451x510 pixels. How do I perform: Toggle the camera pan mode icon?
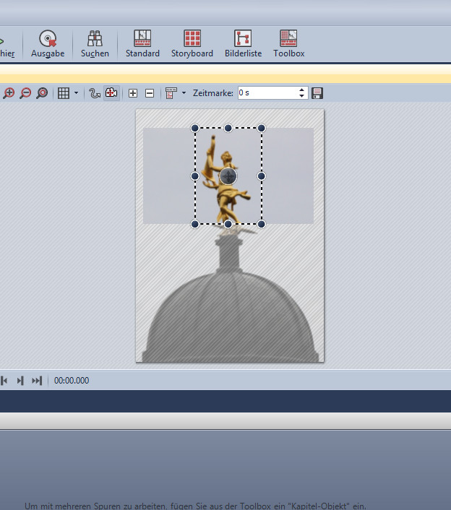[x=111, y=93]
